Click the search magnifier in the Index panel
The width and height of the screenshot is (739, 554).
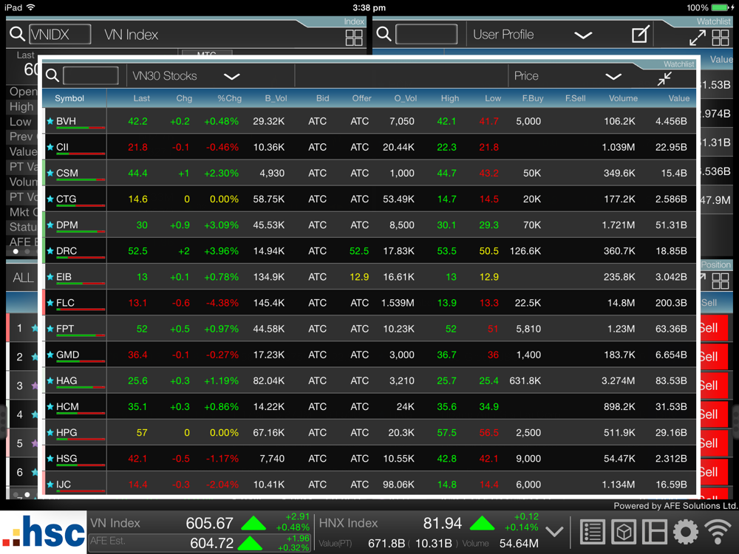(x=17, y=34)
